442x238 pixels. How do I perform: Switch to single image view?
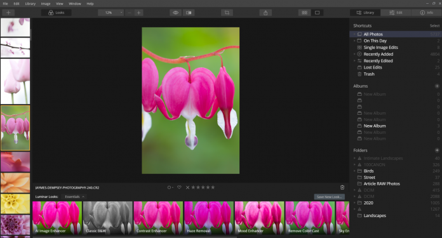(317, 13)
